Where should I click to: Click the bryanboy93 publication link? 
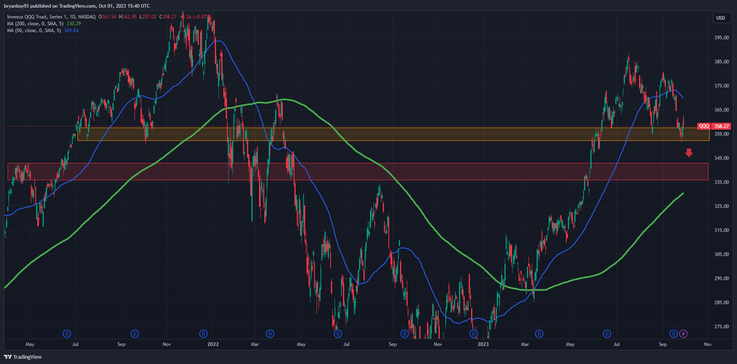[x=17, y=6]
